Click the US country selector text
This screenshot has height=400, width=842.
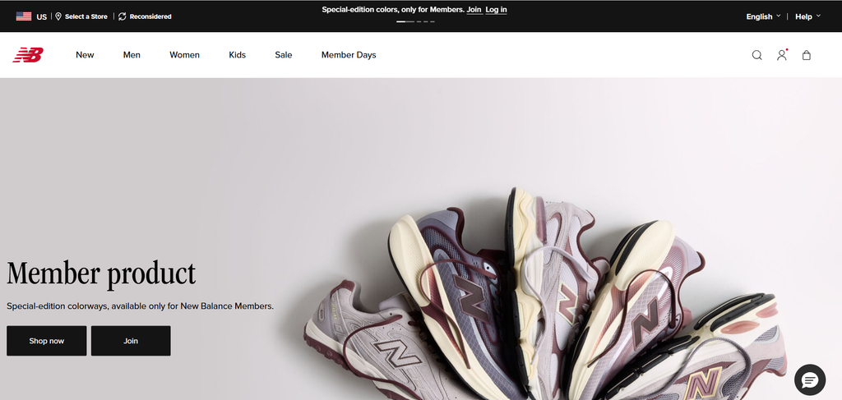42,16
